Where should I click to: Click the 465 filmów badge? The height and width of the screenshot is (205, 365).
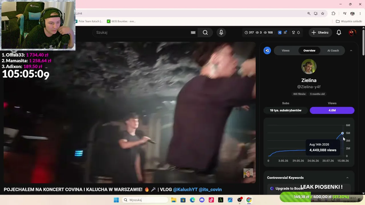pyautogui.click(x=299, y=94)
